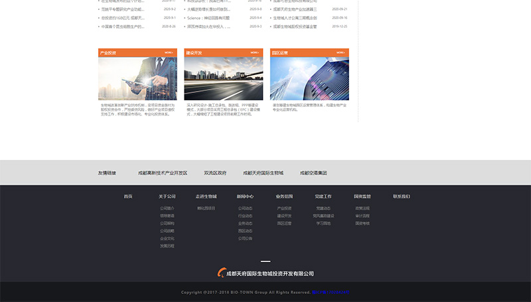Click the businessman with tablet thumbnail image
Image resolution: width=531 pixels, height=302 pixels.
(137, 78)
